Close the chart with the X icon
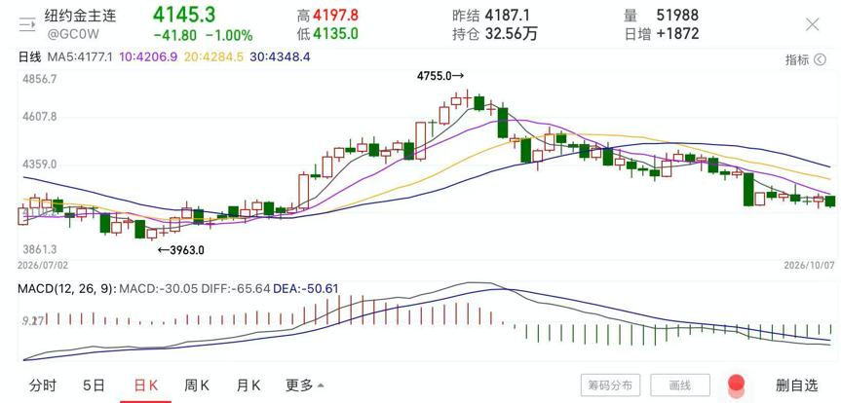The width and height of the screenshot is (841, 403). [813, 24]
